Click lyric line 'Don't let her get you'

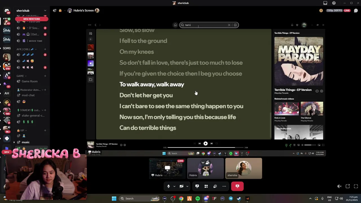click(146, 95)
